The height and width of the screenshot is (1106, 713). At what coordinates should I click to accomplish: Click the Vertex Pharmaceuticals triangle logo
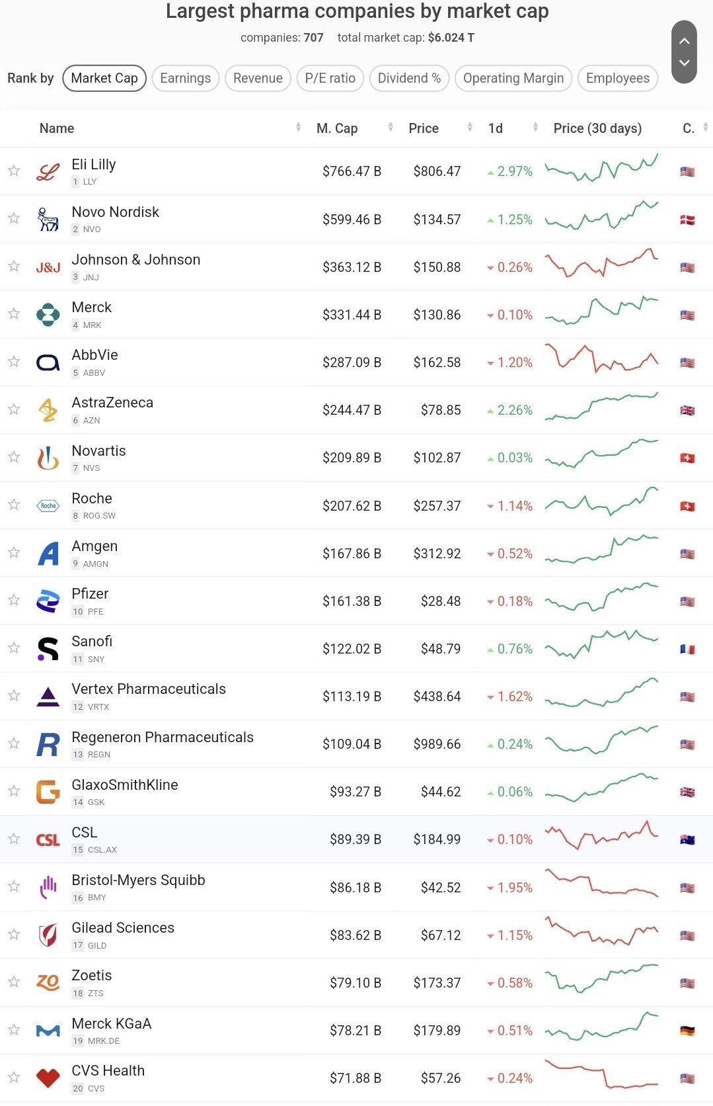48,697
